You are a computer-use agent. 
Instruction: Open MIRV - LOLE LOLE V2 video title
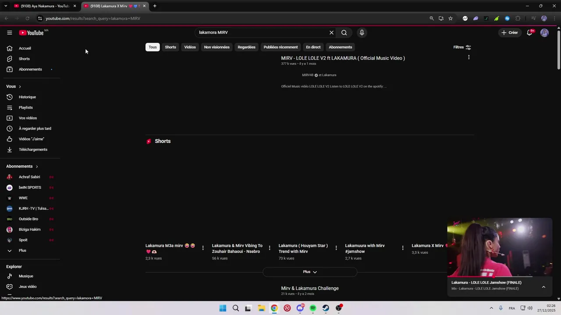click(x=343, y=58)
